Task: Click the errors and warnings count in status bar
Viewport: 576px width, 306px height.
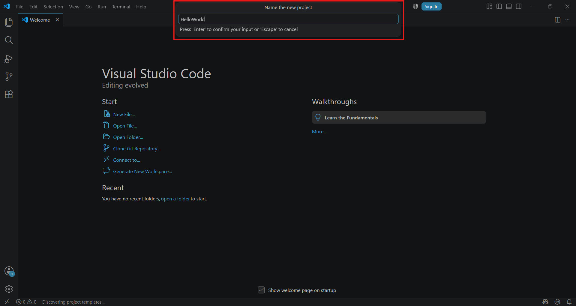Action: 26,302
